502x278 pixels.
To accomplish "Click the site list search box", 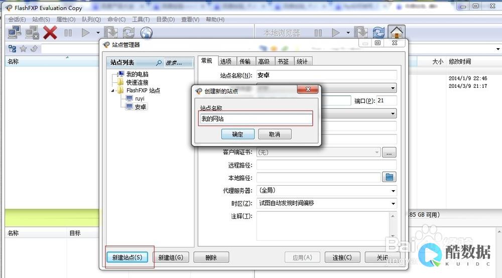I will pyautogui.click(x=178, y=63).
